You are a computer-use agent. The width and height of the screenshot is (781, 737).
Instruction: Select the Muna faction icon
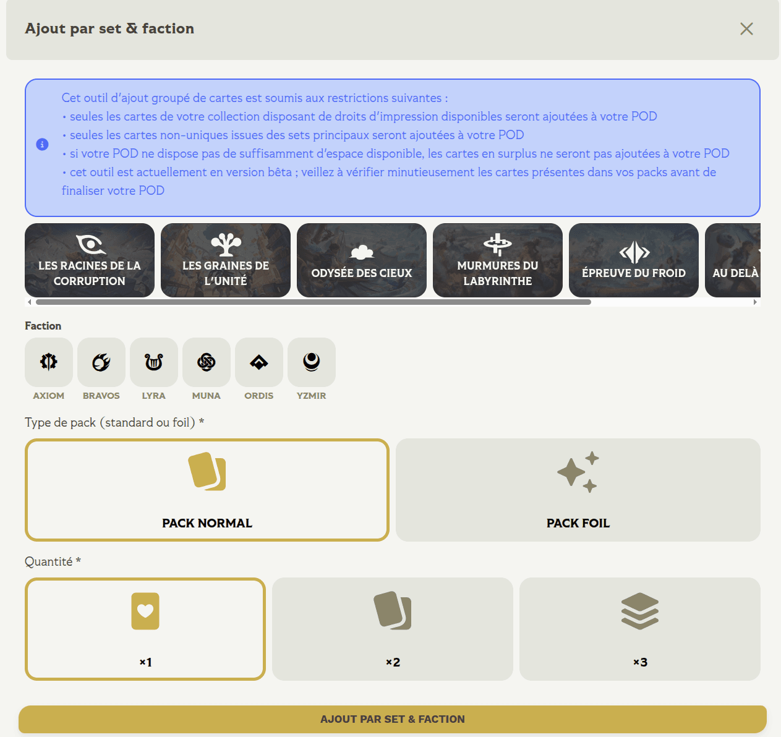coord(207,362)
